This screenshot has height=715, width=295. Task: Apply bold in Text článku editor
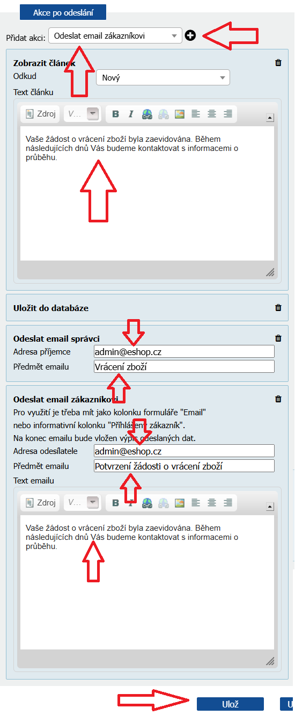(x=115, y=114)
